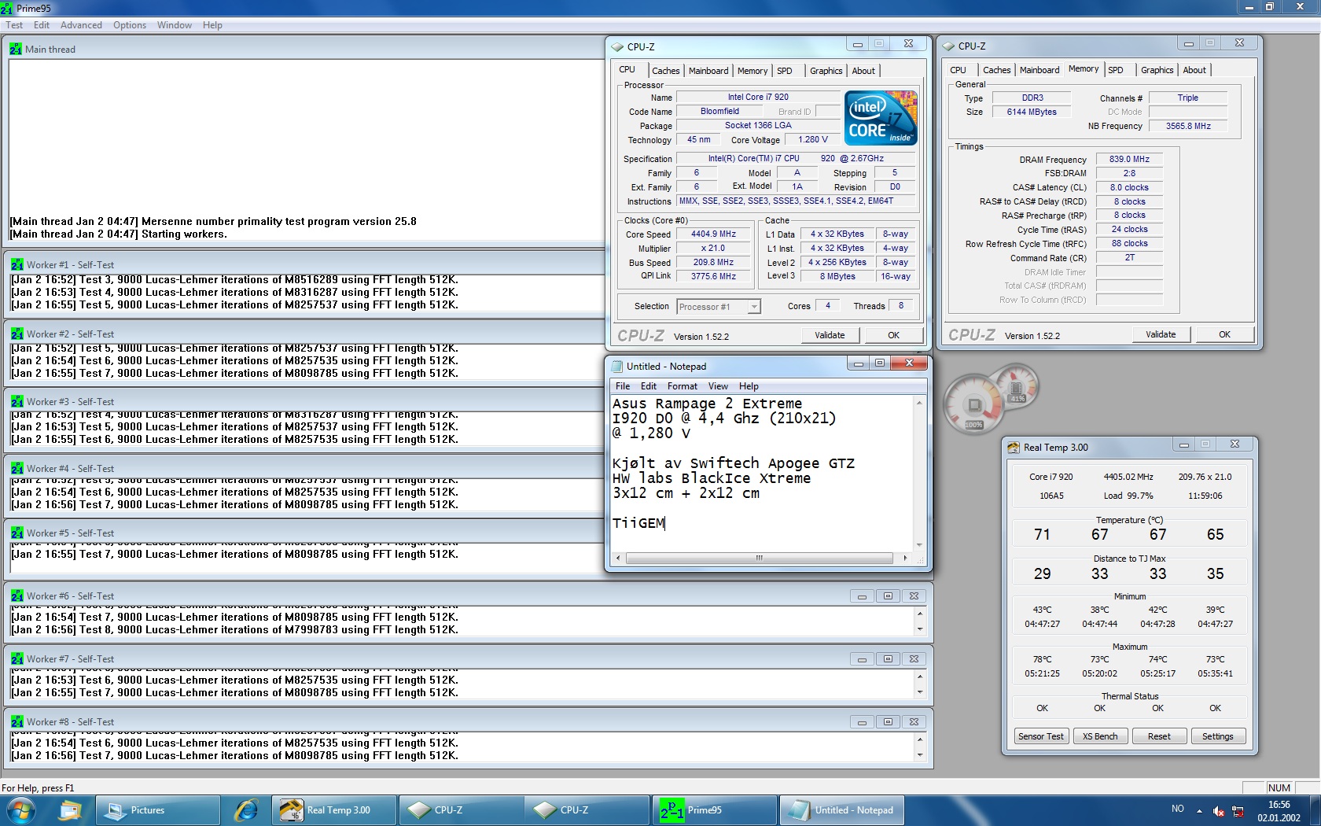Screen dimensions: 1321x826
Task: Click the Worker #4 Self-Test window icon
Action: click(17, 469)
